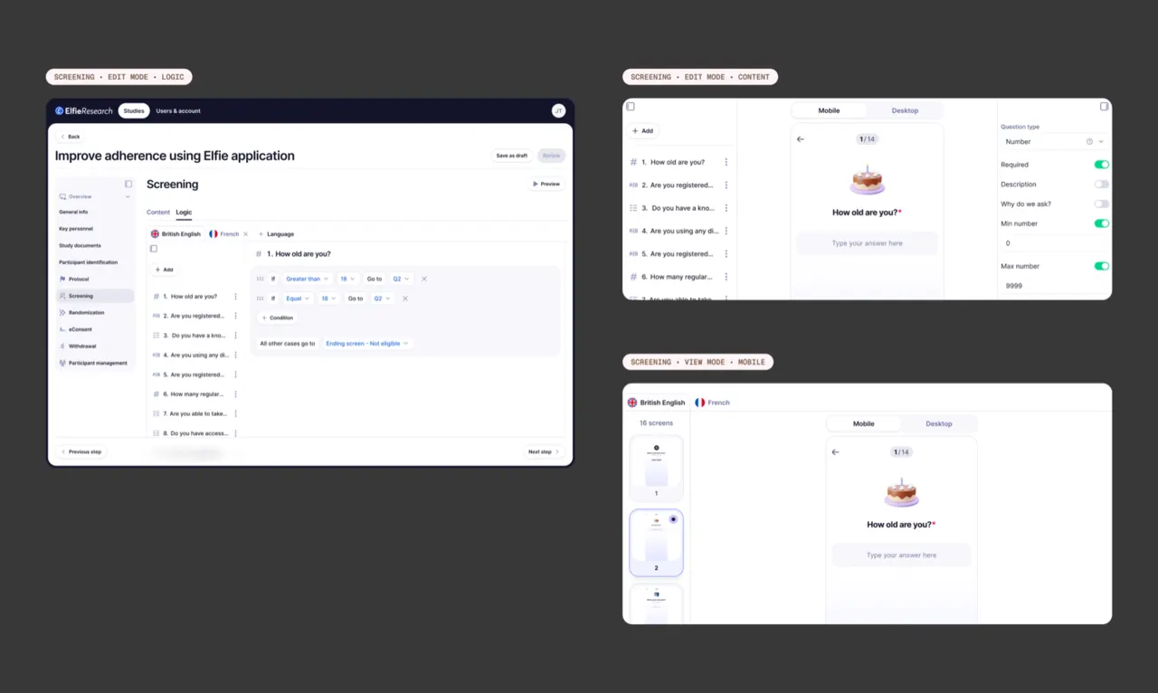The width and height of the screenshot is (1158, 693).
Task: Open options for question 2 in the Content panel
Action: [726, 185]
